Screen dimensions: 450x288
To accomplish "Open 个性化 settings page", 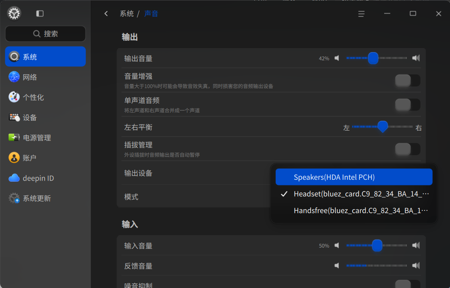I will pyautogui.click(x=45, y=97).
